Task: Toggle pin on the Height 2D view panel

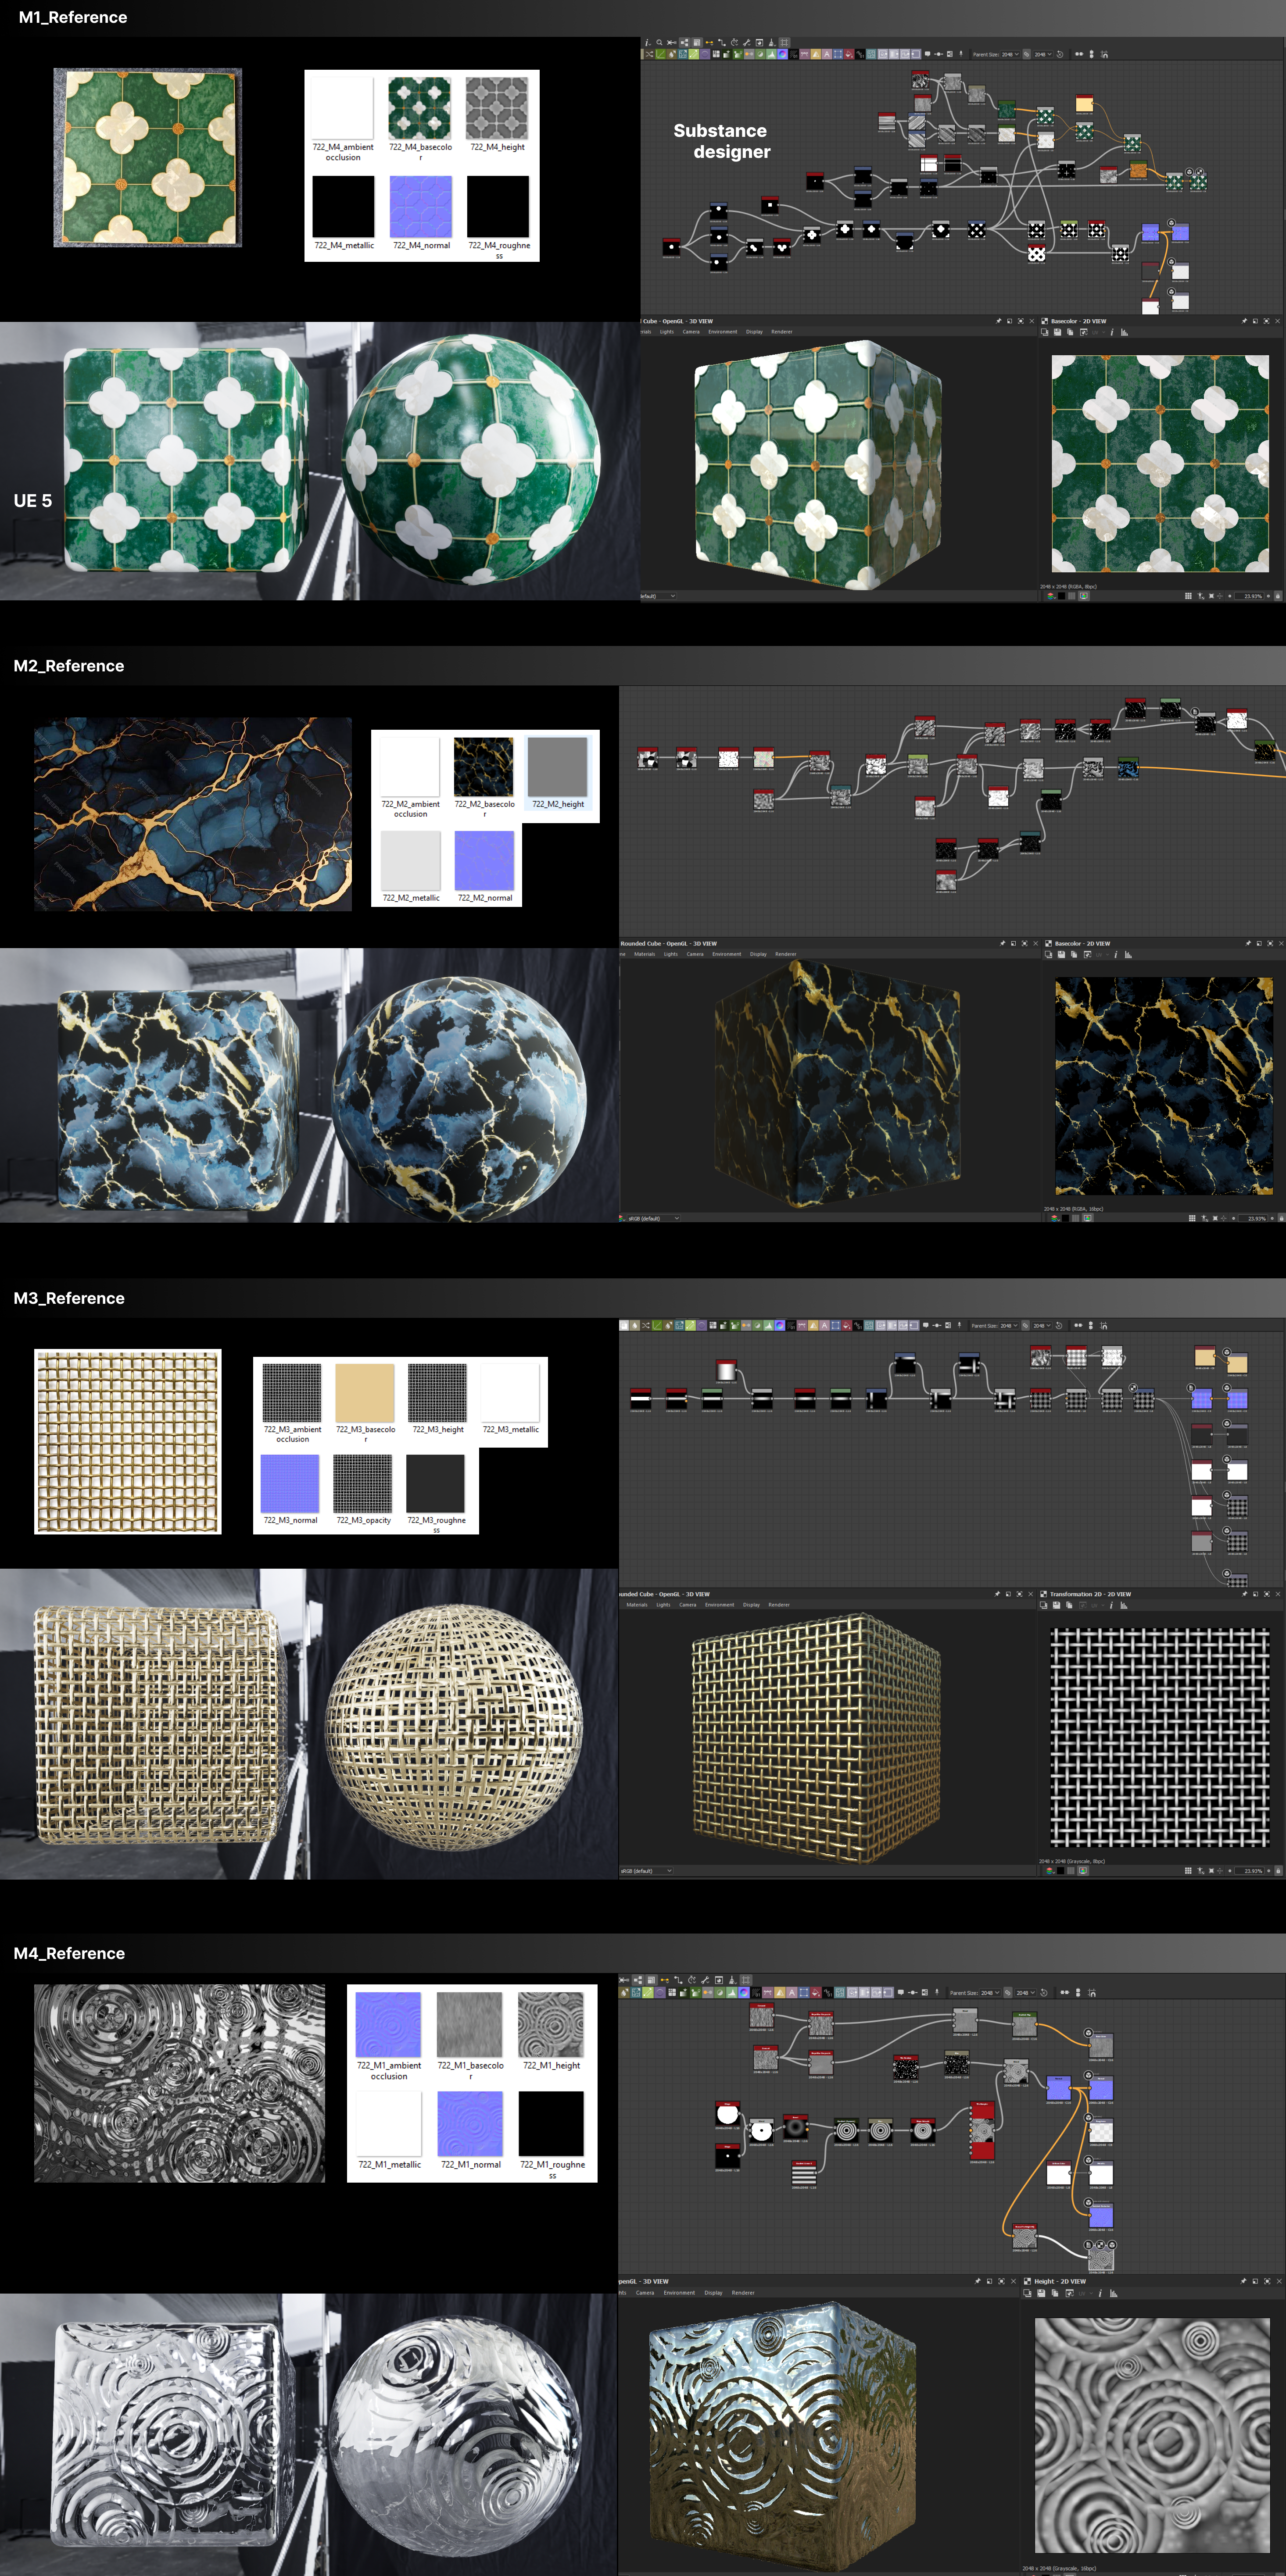Action: [1244, 2281]
